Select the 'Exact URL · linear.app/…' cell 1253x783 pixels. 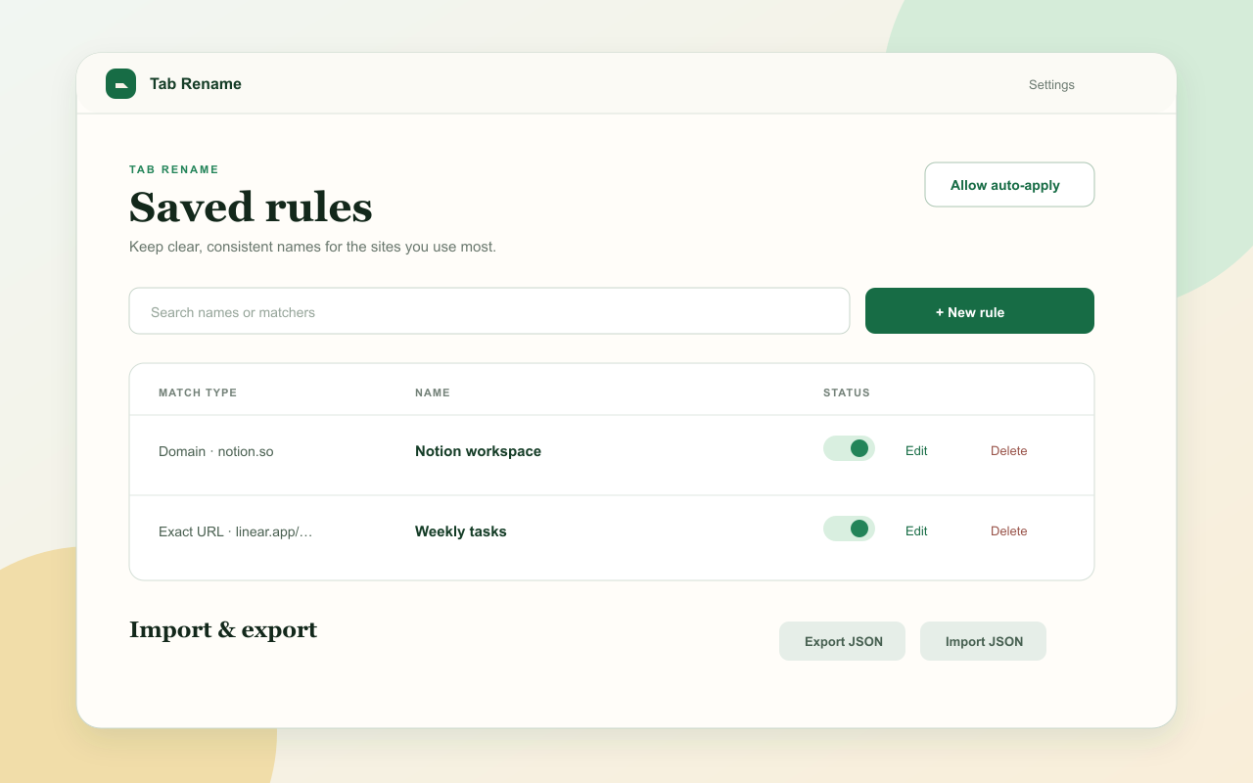tap(236, 531)
